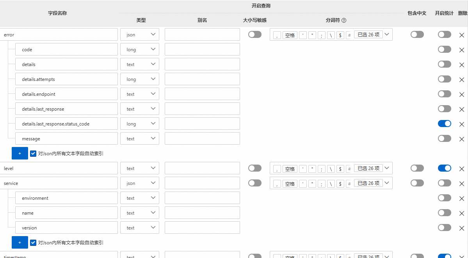
Task: Toggle 包含中文 for service field
Action: click(x=417, y=183)
